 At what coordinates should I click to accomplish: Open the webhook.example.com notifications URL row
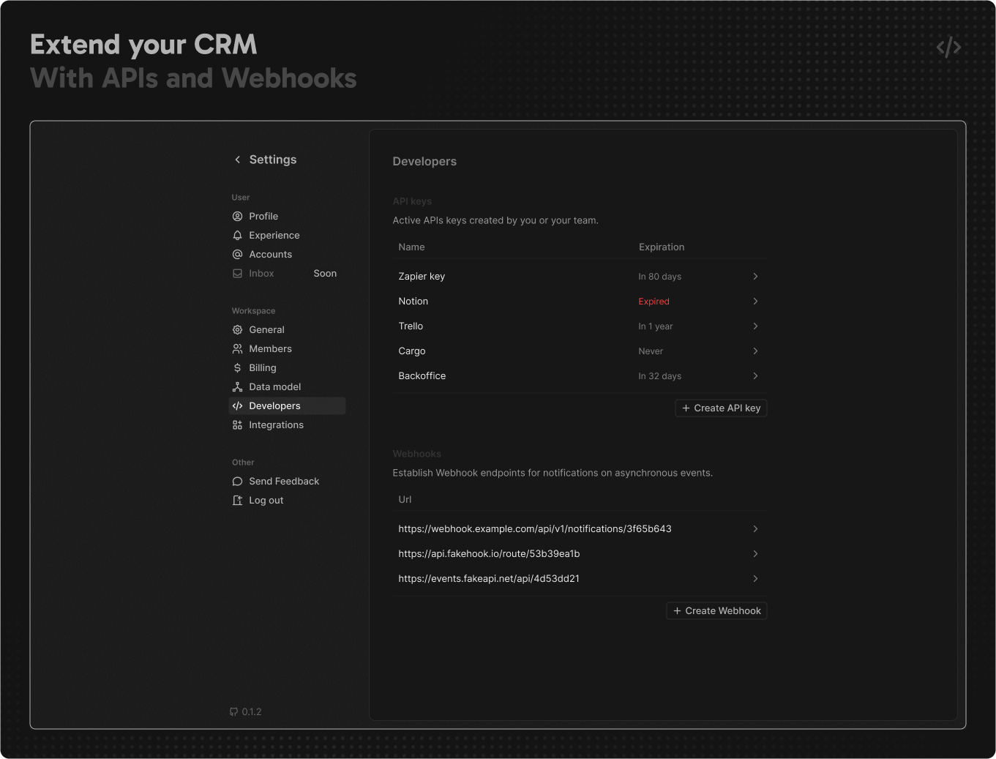(535, 529)
